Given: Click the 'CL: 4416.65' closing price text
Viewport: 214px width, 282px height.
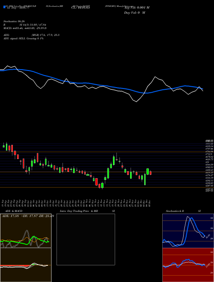Looking at the screenshot, I should [x=81, y=7].
